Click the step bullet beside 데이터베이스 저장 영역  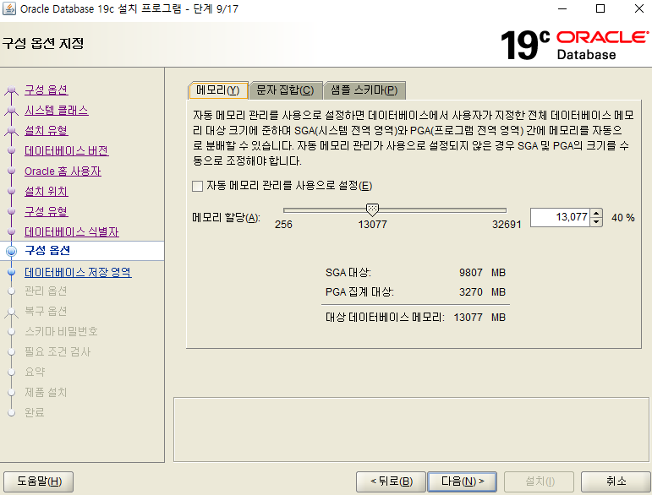[11, 272]
